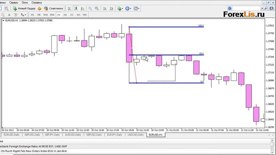Open the periods clock dropdown
276x155 pixels.
128,9
